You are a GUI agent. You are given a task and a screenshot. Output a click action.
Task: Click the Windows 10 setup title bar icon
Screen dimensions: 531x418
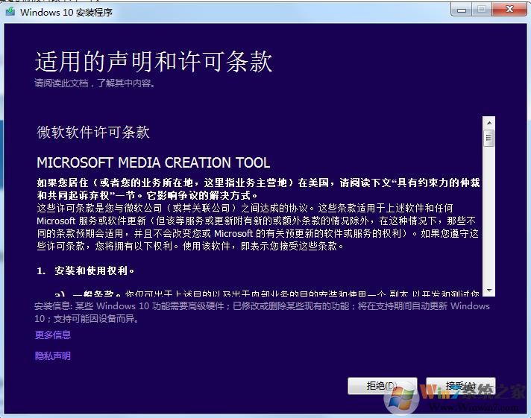tap(9, 11)
